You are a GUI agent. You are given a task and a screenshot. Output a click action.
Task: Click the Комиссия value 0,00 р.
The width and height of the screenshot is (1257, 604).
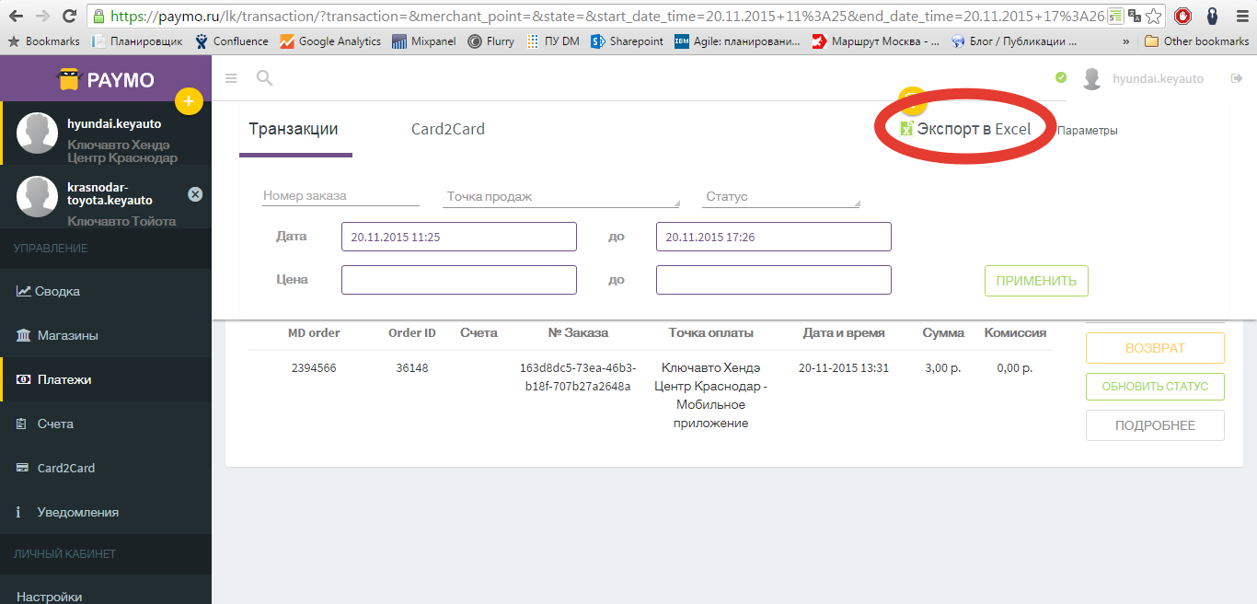coord(1015,368)
